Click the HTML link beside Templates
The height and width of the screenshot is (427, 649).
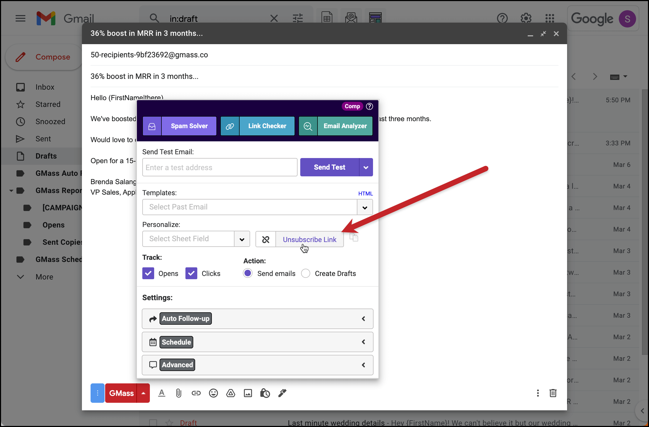[x=365, y=194]
